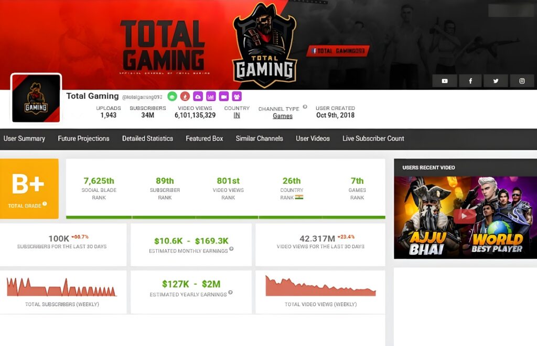Click the Total Gaming profile avatar
The width and height of the screenshot is (537, 346).
pos(36,98)
